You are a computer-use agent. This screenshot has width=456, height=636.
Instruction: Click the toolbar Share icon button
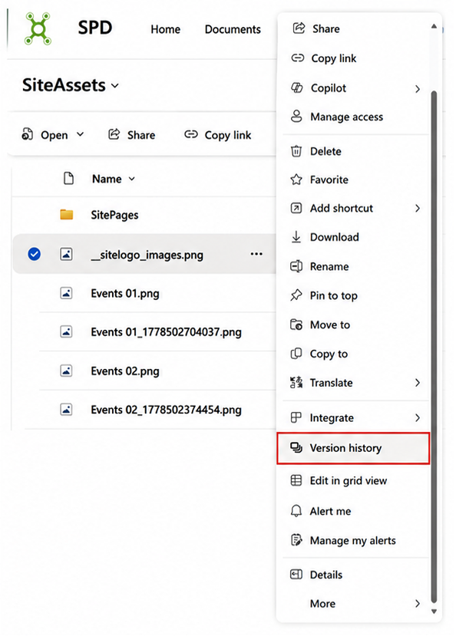(131, 135)
